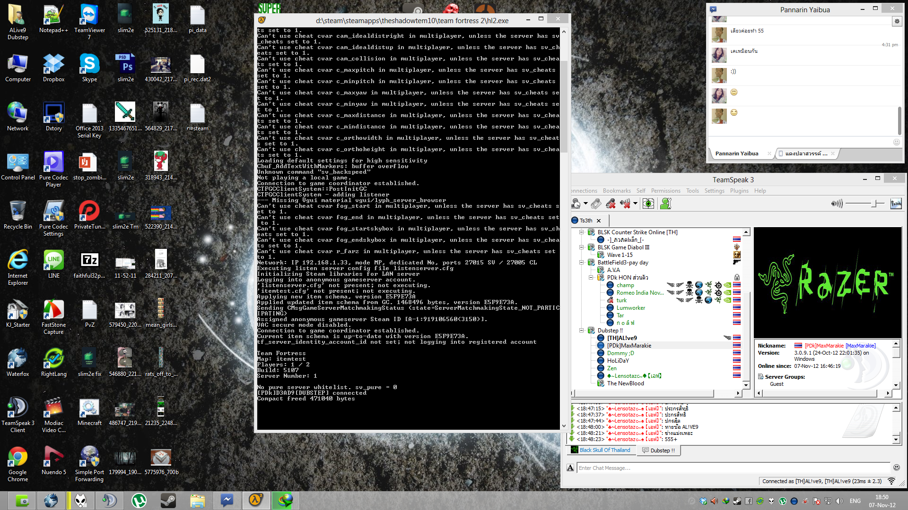
Task: Open Steam from the taskbar
Action: coord(168,501)
